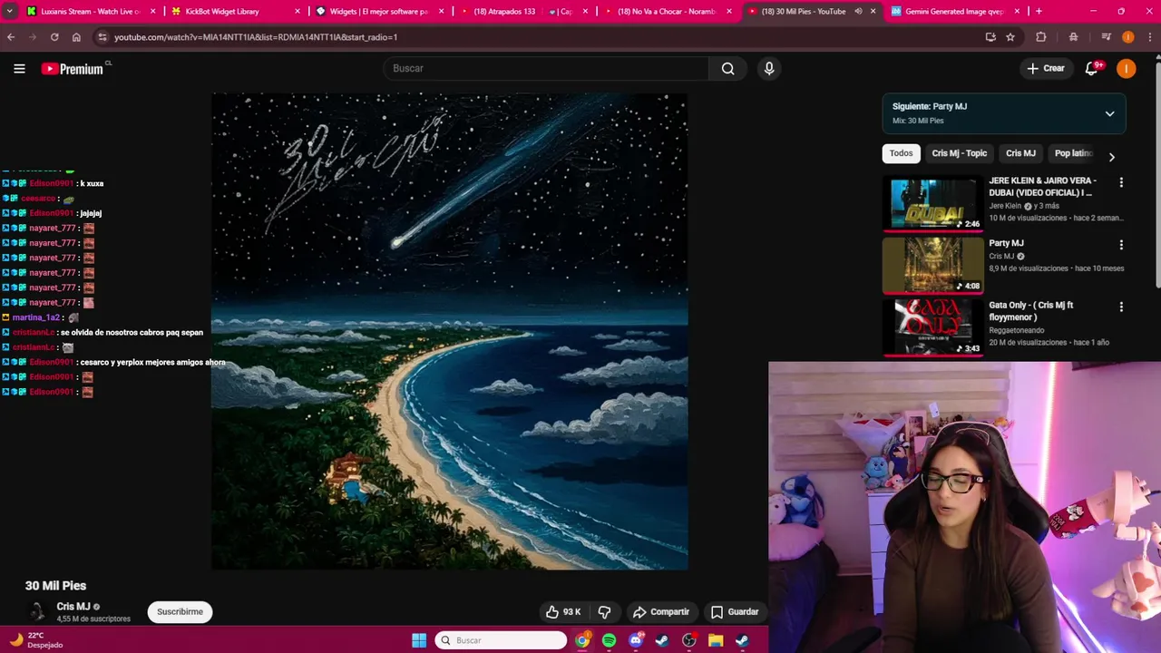Viewport: 1161px width, 653px height.
Task: Open File Explorer from the taskbar
Action: 716,640
